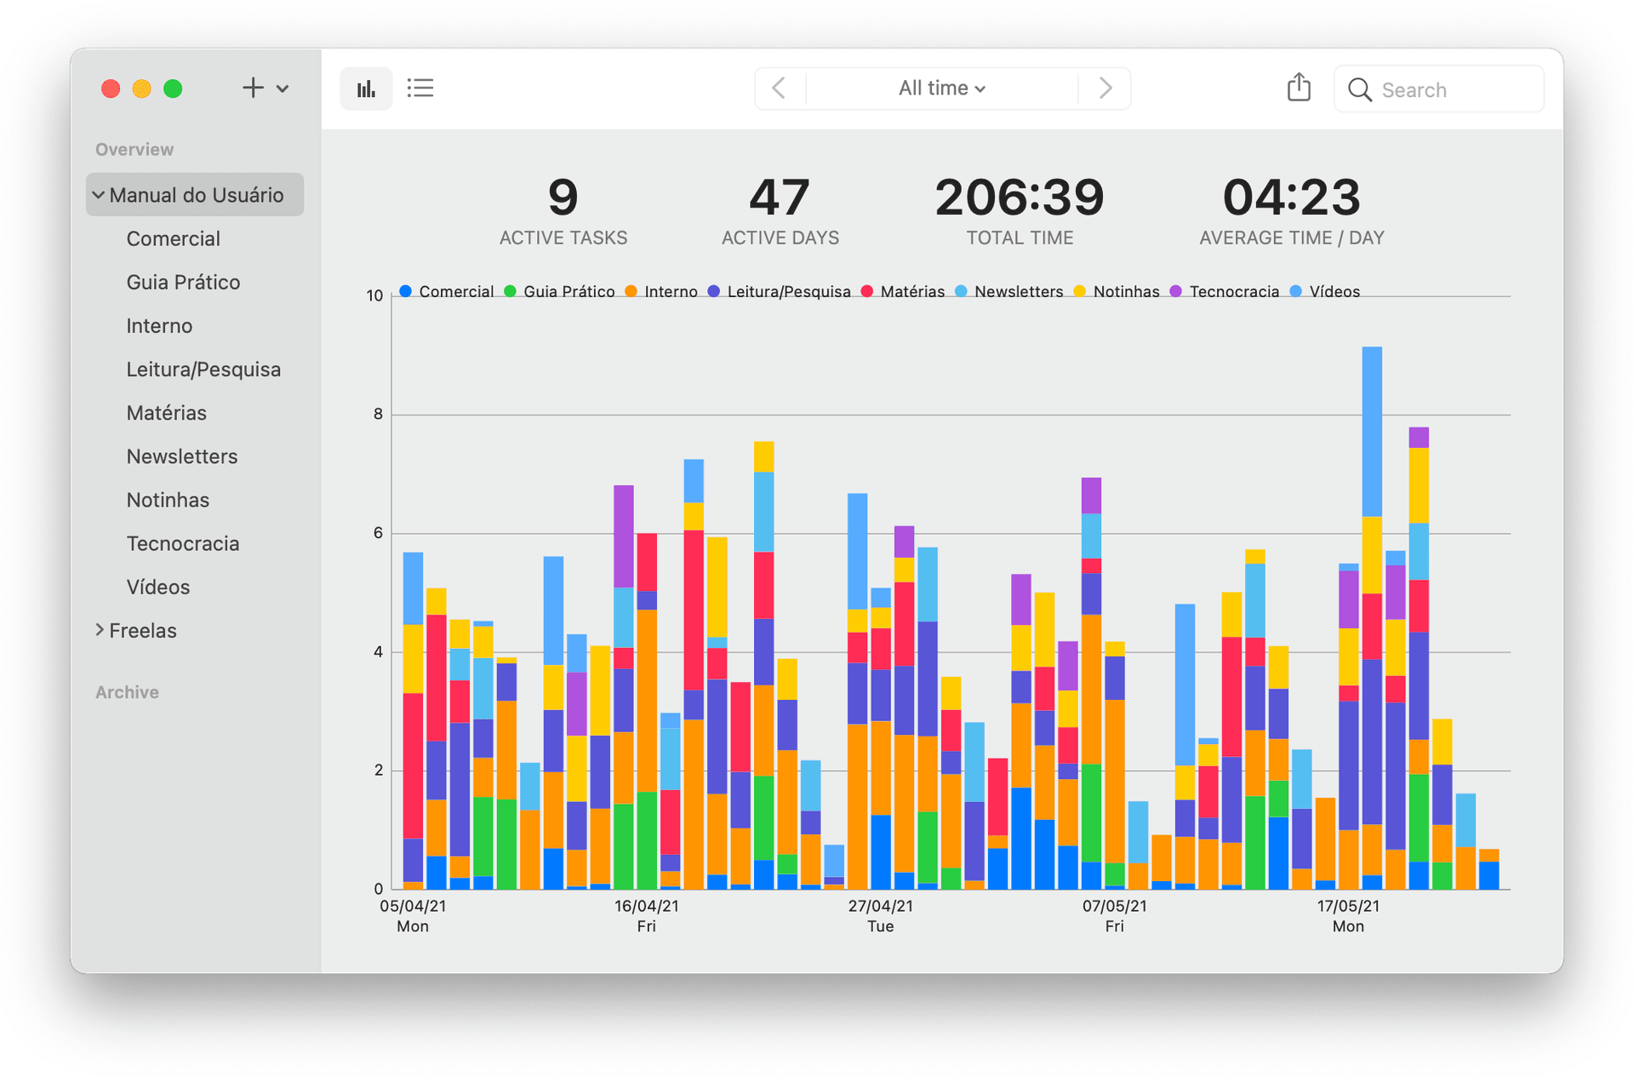This screenshot has height=1077, width=1634.
Task: Click the share export icon
Action: [1298, 88]
